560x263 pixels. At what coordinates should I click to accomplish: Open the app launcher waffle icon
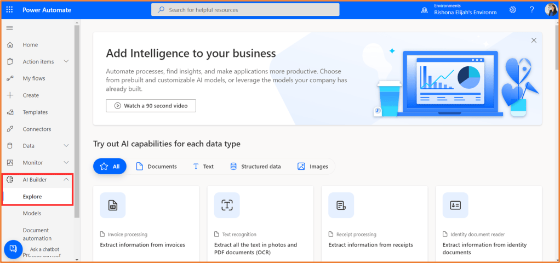pos(10,10)
